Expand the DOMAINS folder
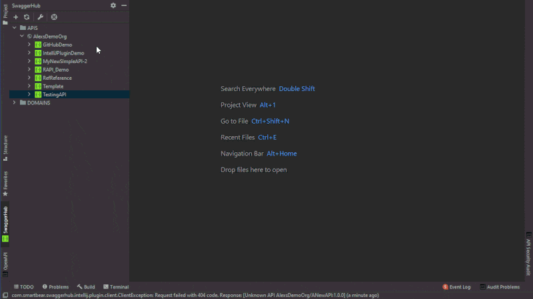533x299 pixels. pyautogui.click(x=14, y=102)
